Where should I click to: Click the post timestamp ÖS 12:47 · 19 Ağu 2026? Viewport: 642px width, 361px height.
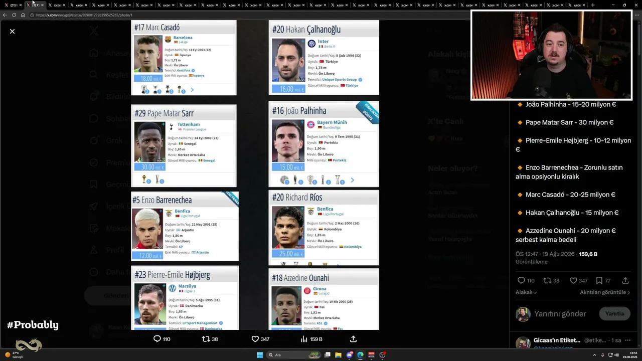pos(546,254)
